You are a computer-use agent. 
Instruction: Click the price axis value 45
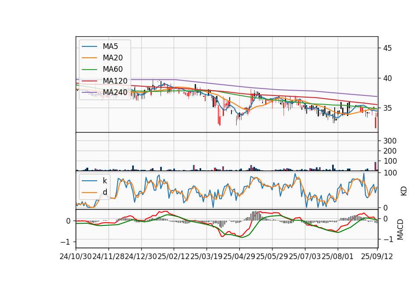387,48
